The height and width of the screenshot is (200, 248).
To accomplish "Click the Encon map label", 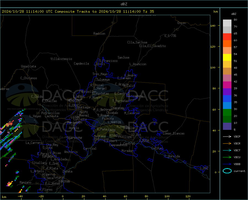I will click(x=182, y=23).
